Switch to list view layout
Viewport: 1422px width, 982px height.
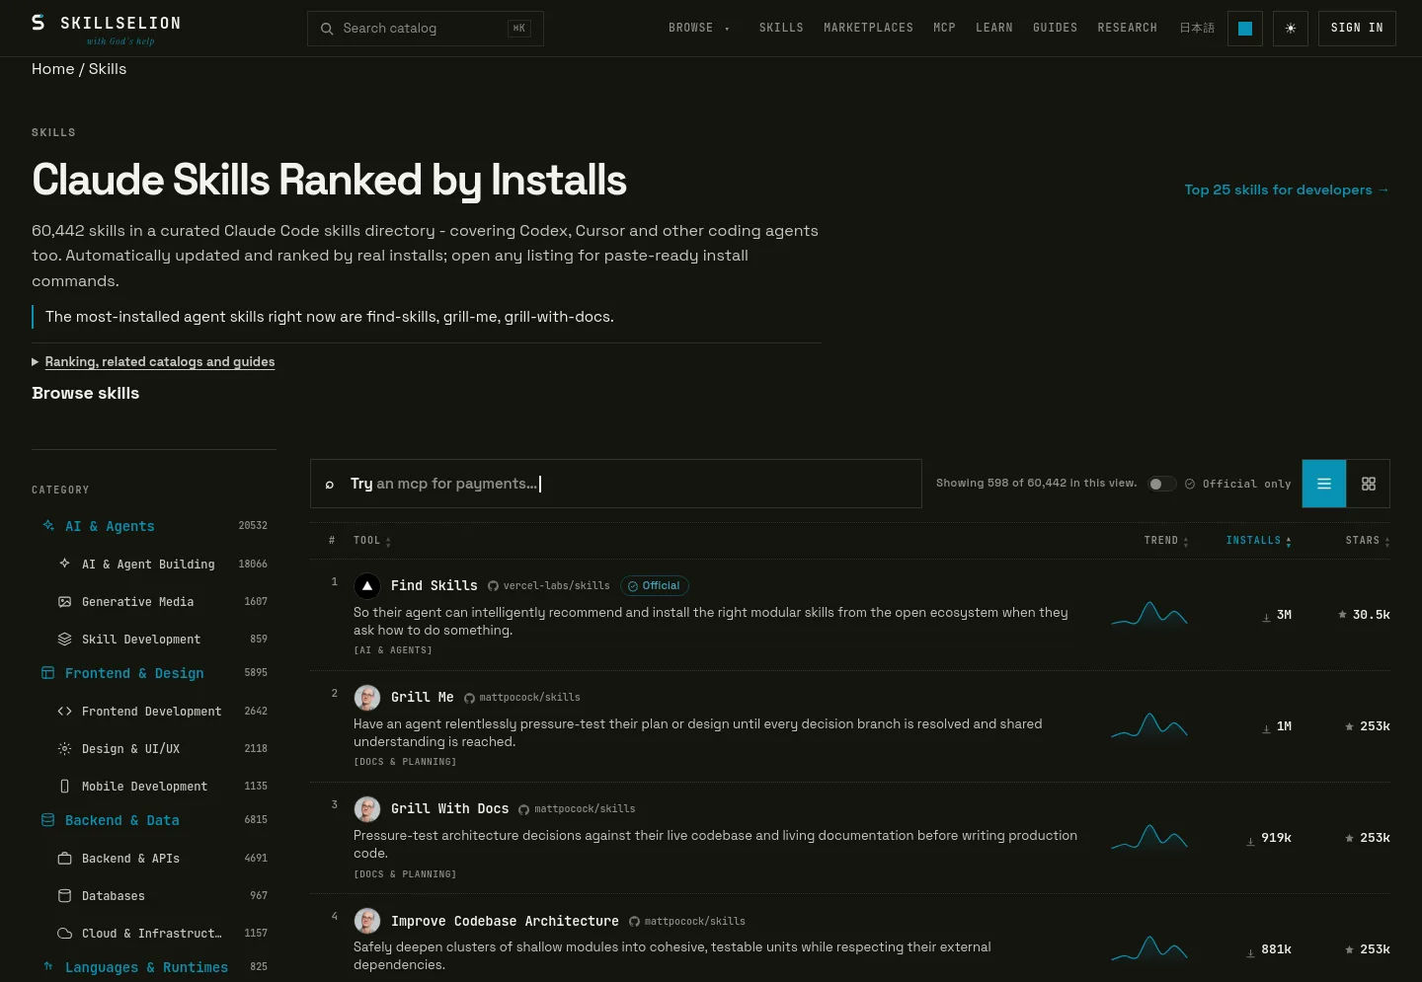[1324, 484]
